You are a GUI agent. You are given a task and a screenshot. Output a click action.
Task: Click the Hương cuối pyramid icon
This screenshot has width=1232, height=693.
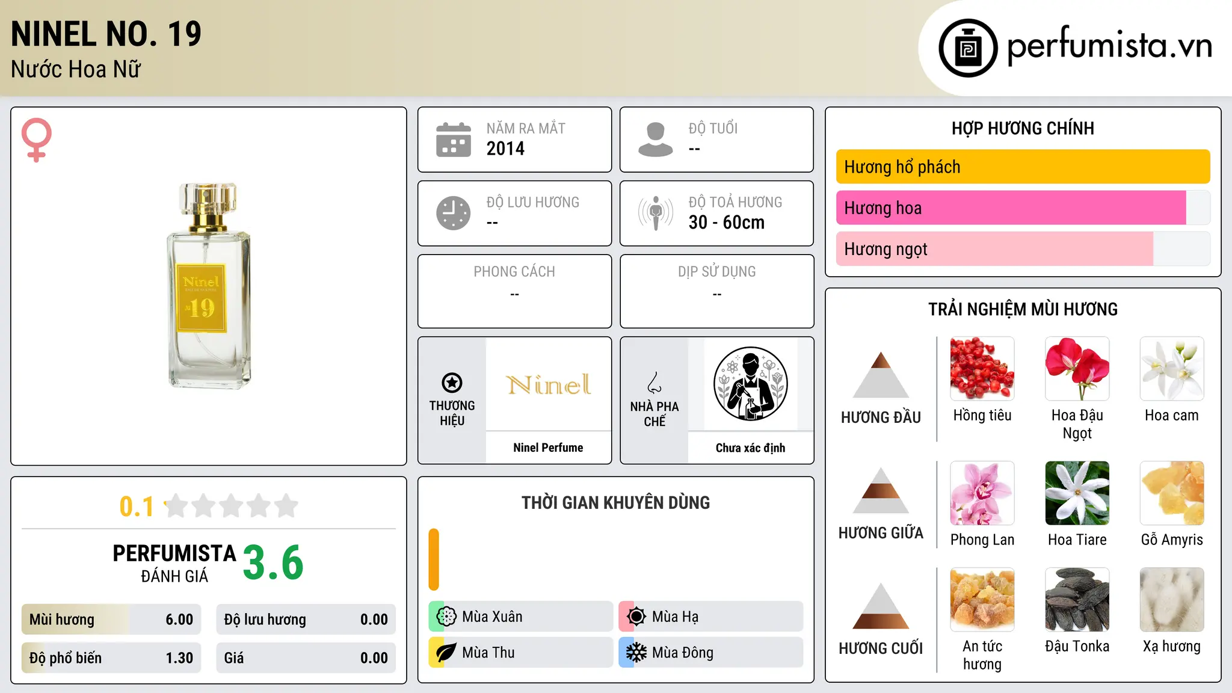881,606
